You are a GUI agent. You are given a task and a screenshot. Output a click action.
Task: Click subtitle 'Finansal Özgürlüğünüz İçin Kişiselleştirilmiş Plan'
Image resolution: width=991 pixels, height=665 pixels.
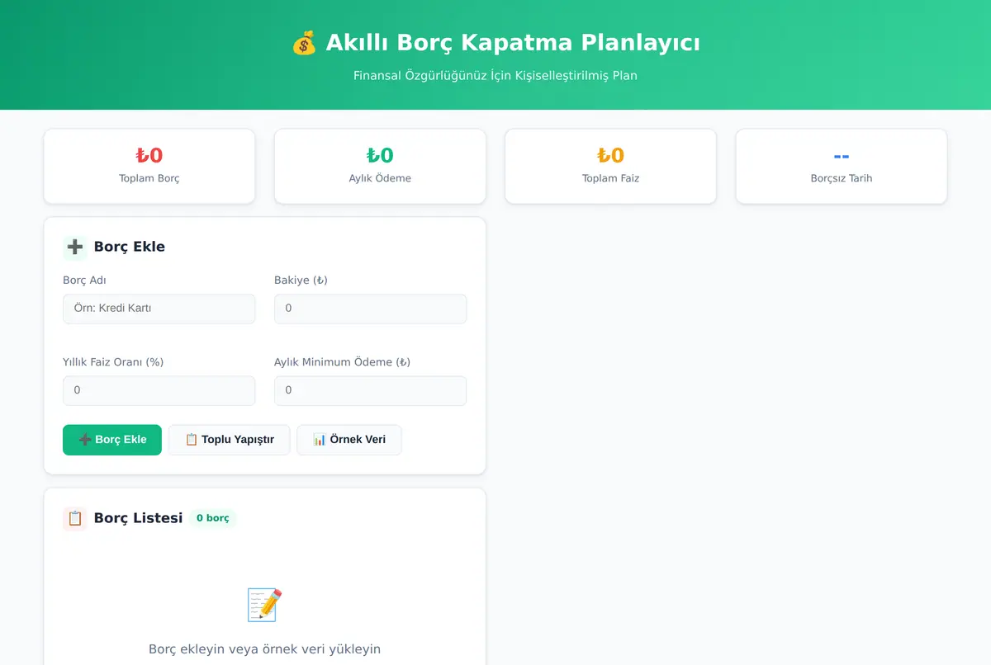point(495,75)
